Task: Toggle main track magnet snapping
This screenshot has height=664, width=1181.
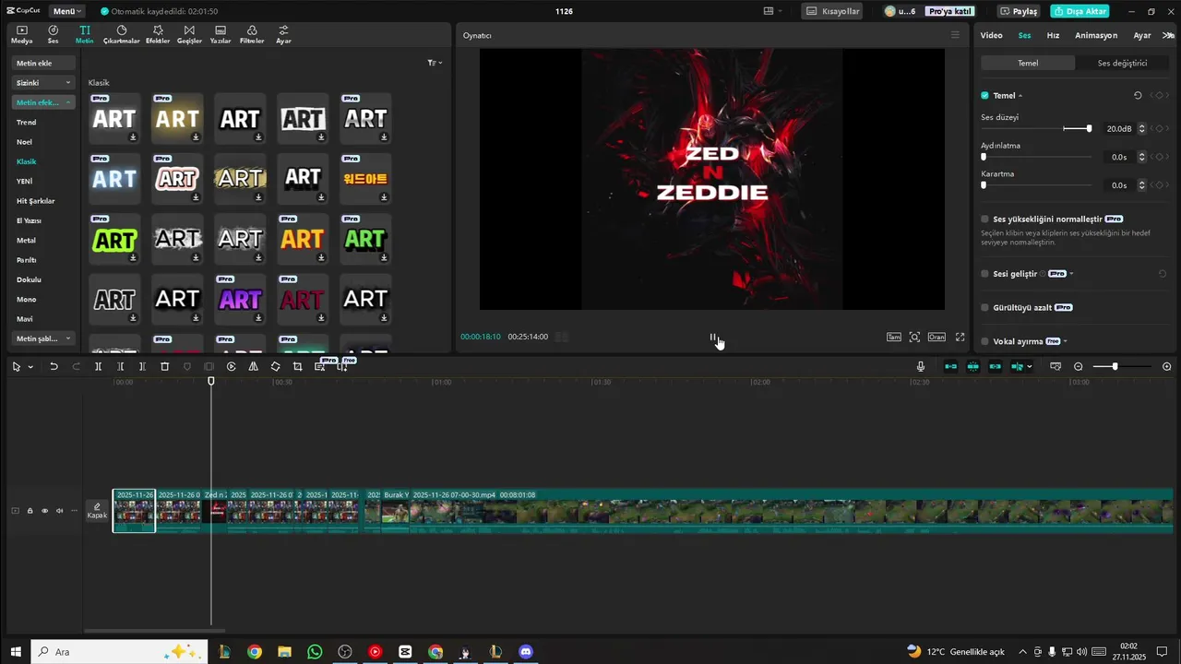Action: [950, 366]
